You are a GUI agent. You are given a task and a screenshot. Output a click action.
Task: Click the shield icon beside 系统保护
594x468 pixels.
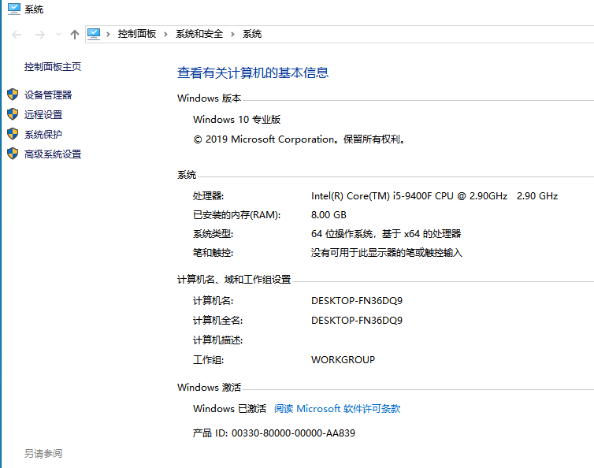click(x=13, y=134)
